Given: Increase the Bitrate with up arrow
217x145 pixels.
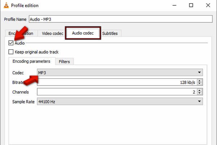Looking at the screenshot, I should coord(199,80).
